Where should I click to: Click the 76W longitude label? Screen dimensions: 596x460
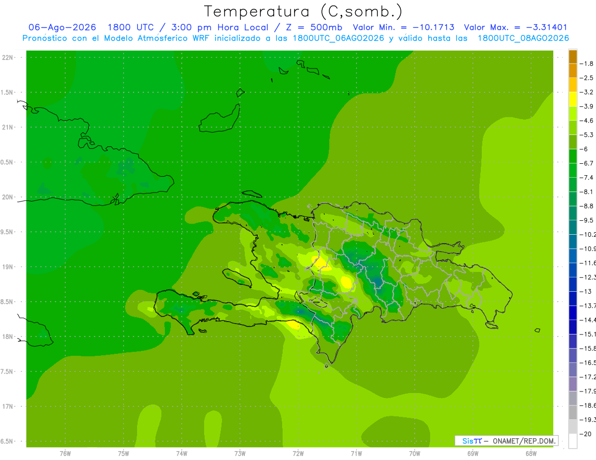tap(65, 454)
